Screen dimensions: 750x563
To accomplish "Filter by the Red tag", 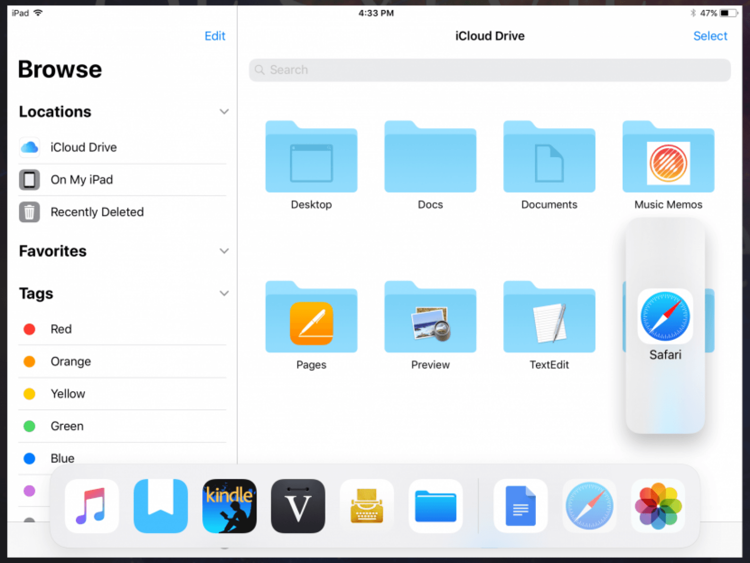I will [123, 329].
